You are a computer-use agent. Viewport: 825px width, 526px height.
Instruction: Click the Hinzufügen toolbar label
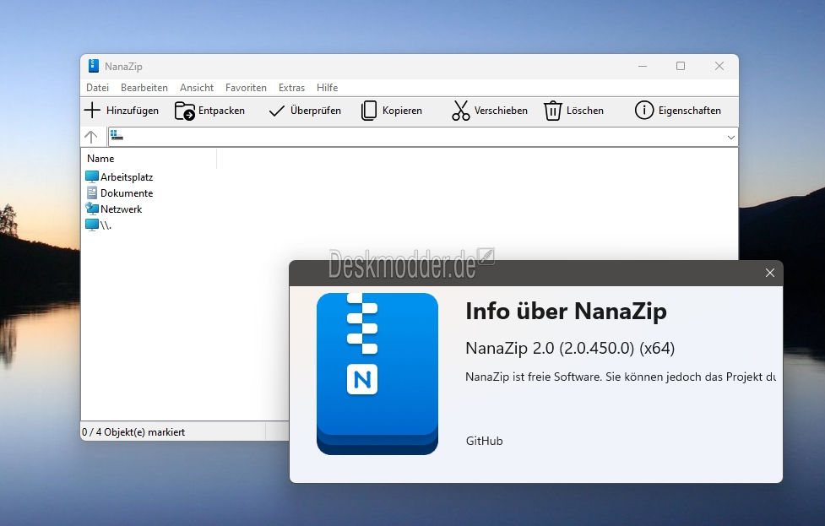coord(132,111)
